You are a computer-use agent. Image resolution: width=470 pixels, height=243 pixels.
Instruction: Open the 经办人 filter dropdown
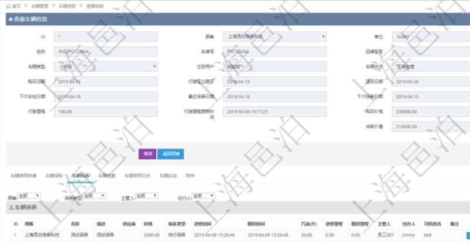(x=203, y=195)
